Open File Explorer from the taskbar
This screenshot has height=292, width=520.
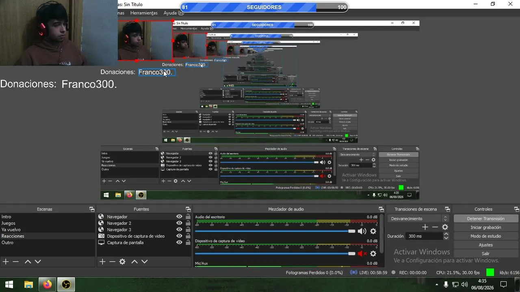28,285
